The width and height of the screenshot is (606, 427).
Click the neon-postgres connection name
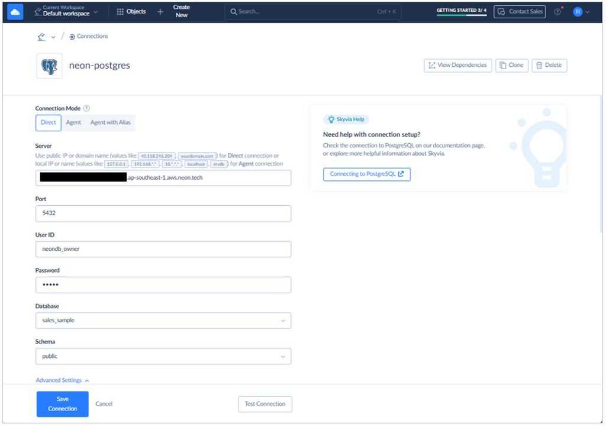coord(99,66)
